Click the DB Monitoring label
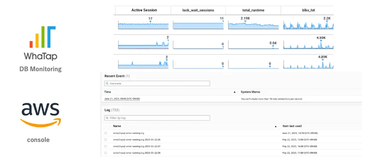 pos(41,69)
